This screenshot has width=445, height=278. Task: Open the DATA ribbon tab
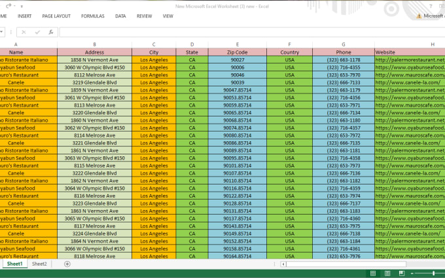click(x=120, y=16)
